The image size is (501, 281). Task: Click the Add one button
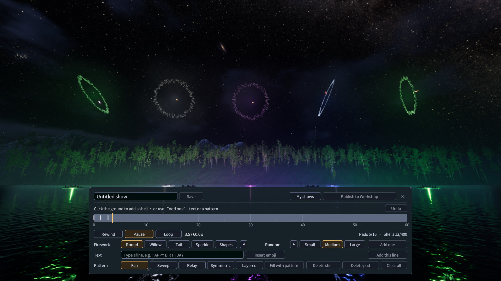coord(387,244)
